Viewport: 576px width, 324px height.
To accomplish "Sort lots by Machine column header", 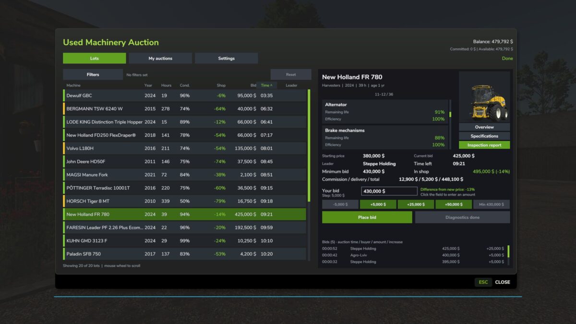I will tap(73, 85).
